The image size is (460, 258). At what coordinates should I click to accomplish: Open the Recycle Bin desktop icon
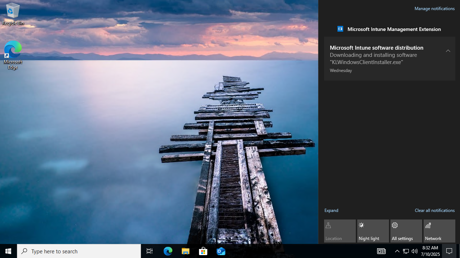pos(13,14)
